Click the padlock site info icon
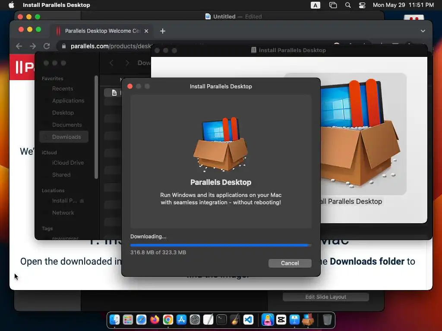 (x=64, y=46)
